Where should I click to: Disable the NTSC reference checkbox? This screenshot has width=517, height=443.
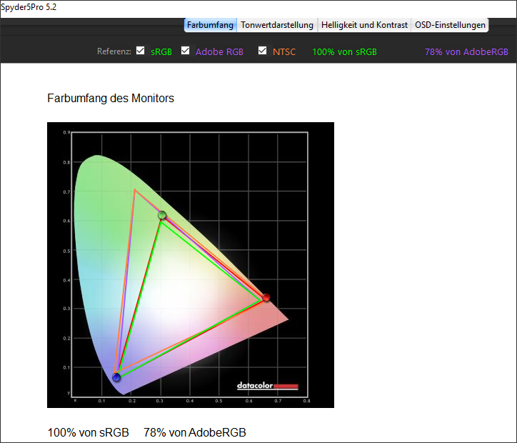(x=263, y=51)
